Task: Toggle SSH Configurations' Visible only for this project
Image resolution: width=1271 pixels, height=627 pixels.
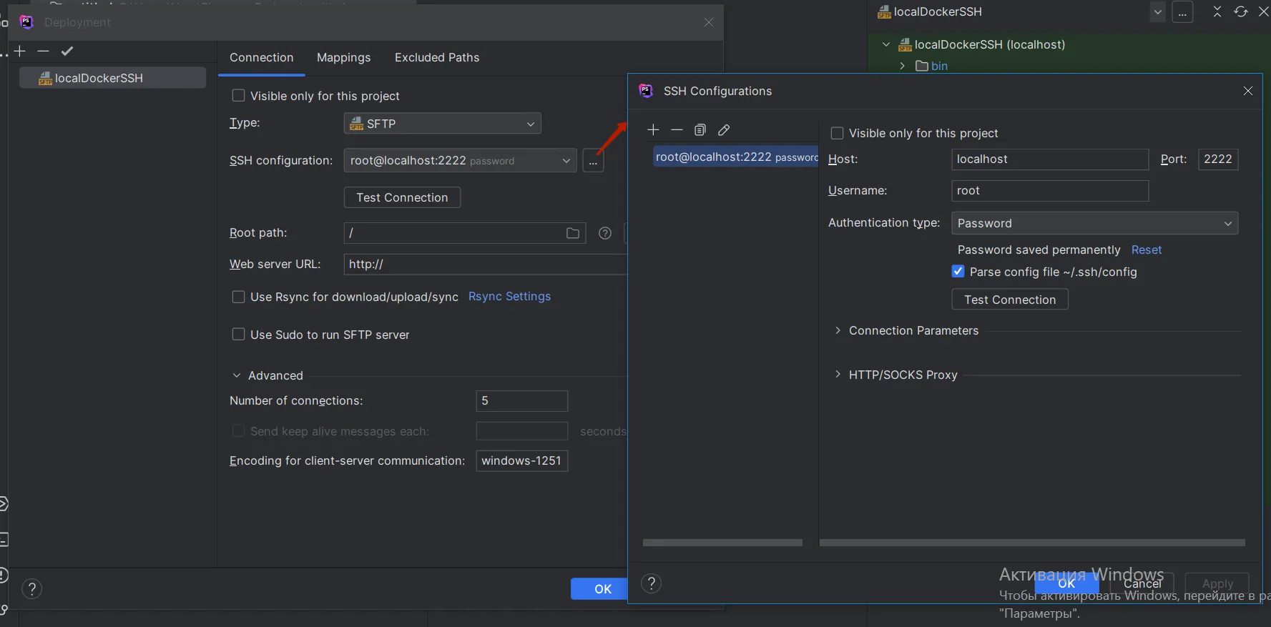Action: (837, 133)
